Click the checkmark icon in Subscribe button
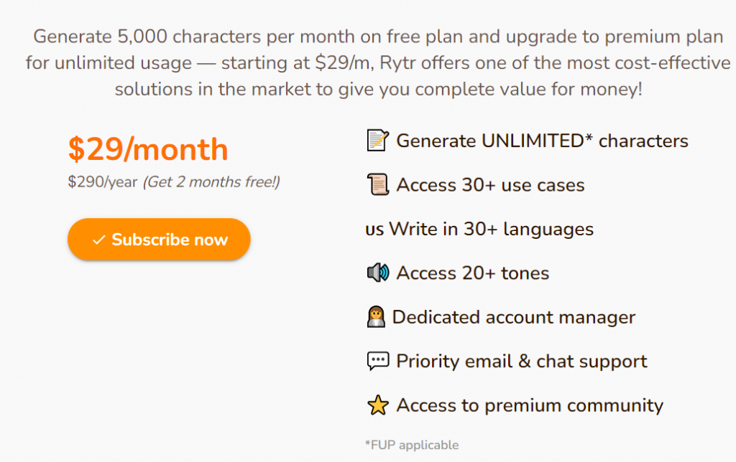736x462 pixels. point(98,240)
